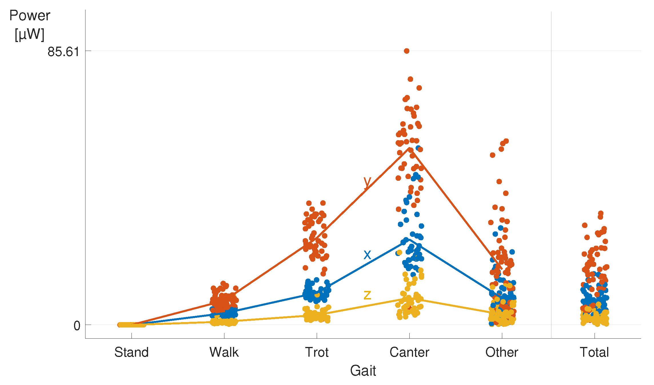Image resolution: width=654 pixels, height=385 pixels.
Task: Click the highest orange point above Walk
Action: click(223, 283)
